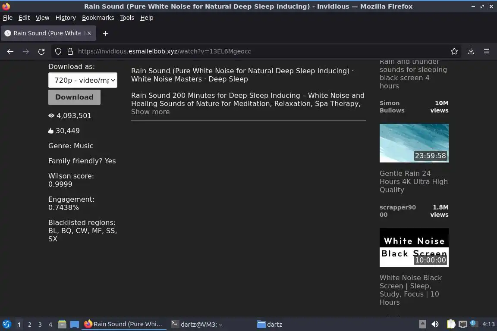Screen dimensions: 497x331
Task: Switch to workspace 1
Action: [19, 325]
